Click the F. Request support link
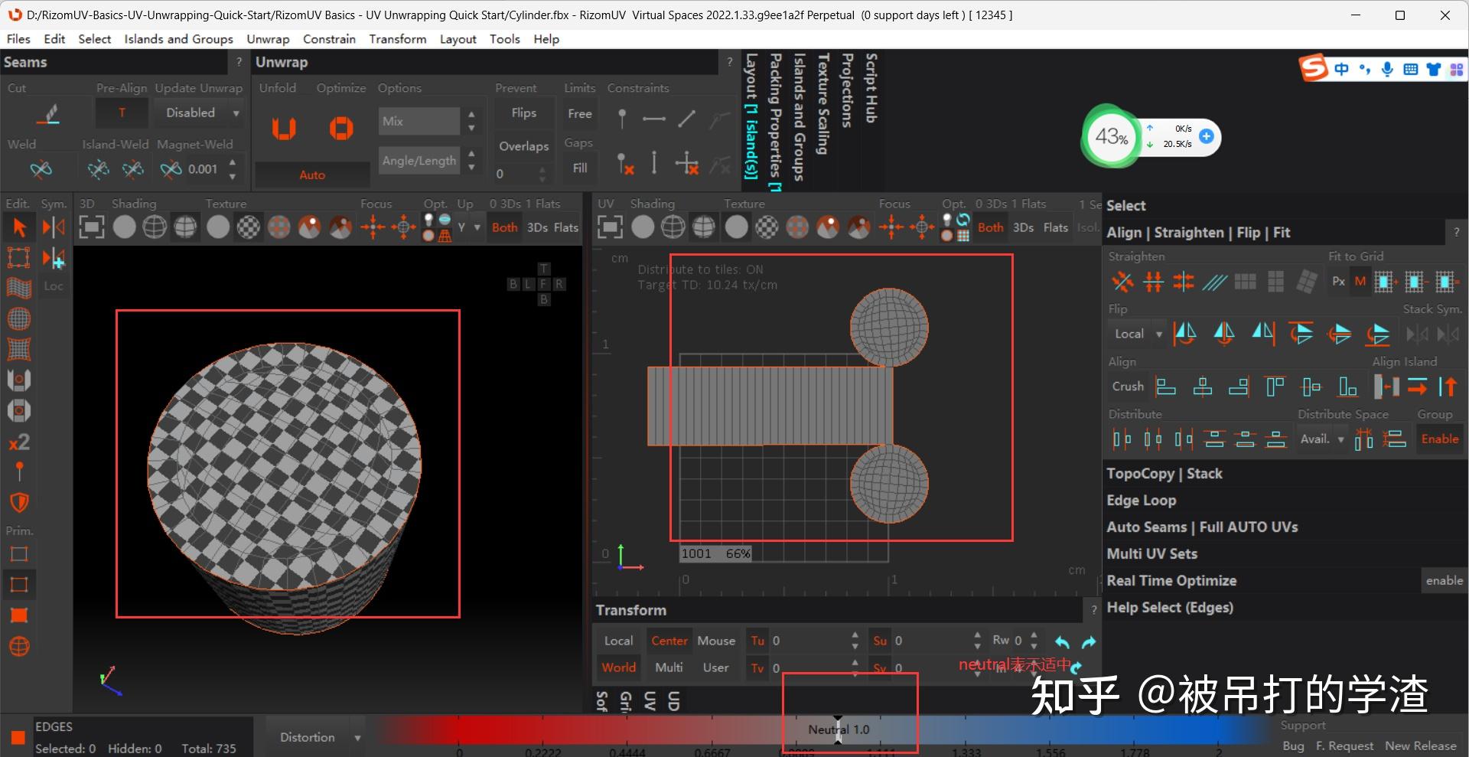Screen dimensions: 1469x757 coord(1344,746)
